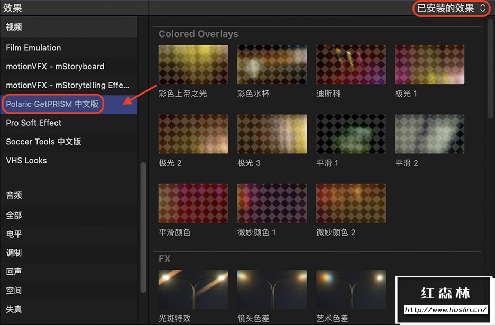Screen dimensions: 495x325
Task: Click the 平滑 2 label text
Action: coord(406,163)
